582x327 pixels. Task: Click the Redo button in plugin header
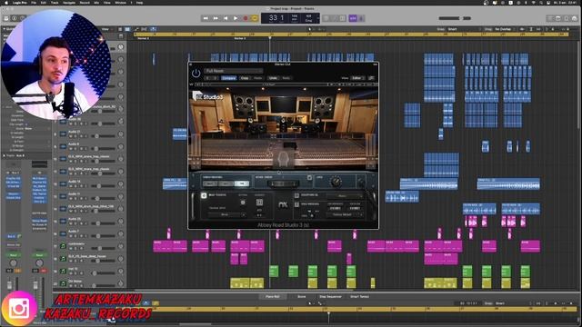(286, 78)
